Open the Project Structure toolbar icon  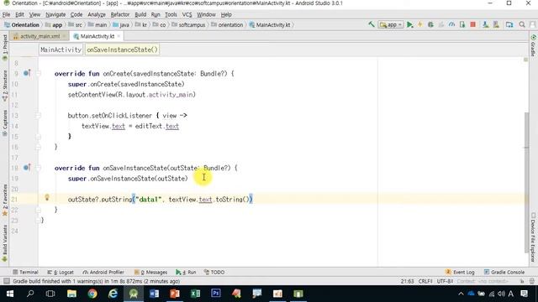[x=509, y=24]
